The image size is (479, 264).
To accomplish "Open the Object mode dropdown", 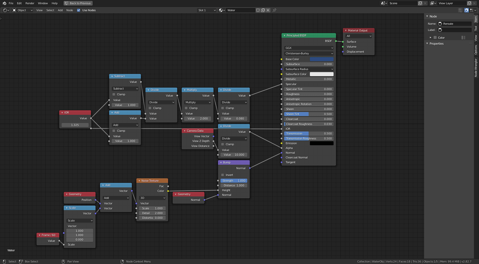I will click(x=23, y=10).
